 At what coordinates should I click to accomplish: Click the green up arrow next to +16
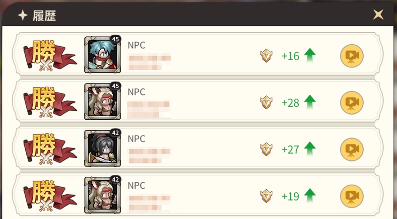pyautogui.click(x=310, y=55)
